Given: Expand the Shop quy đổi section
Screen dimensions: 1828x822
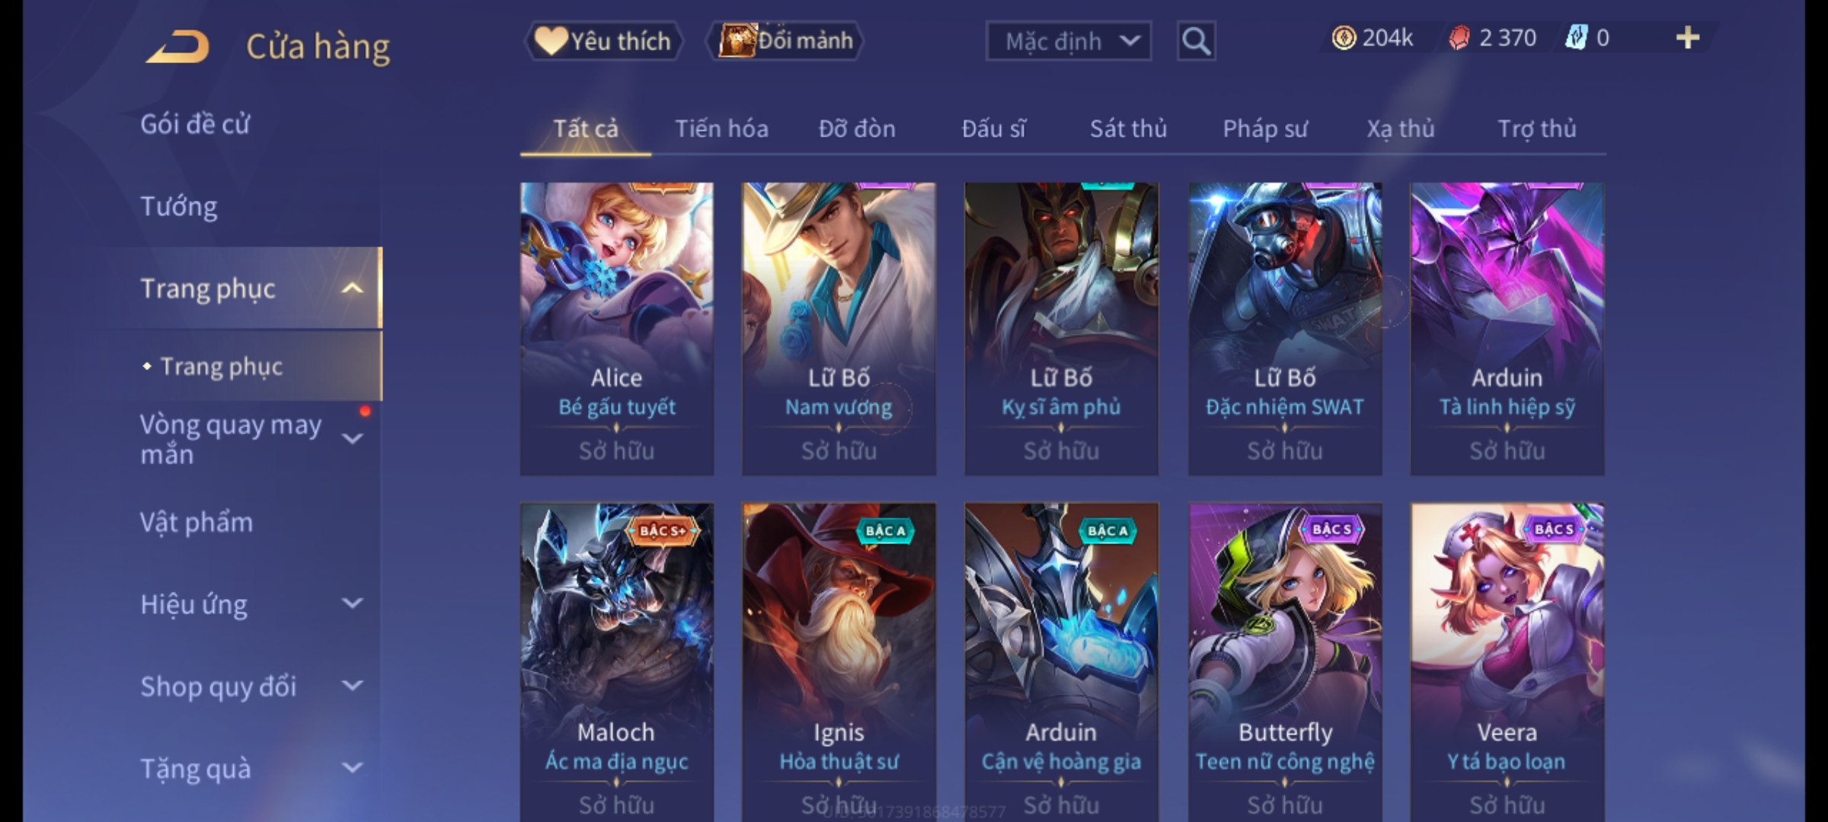Looking at the screenshot, I should 352,686.
